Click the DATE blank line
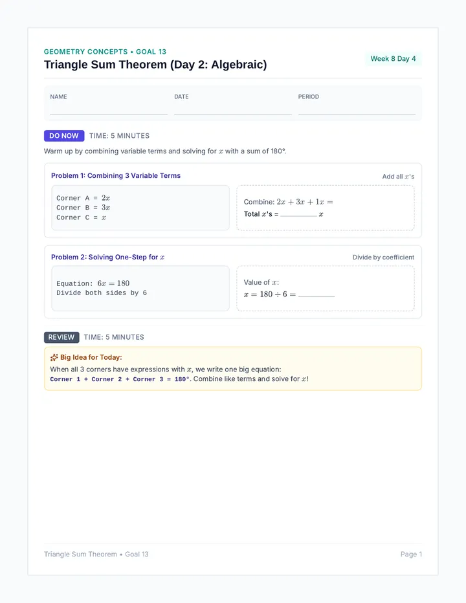The height and width of the screenshot is (603, 466). click(x=233, y=114)
